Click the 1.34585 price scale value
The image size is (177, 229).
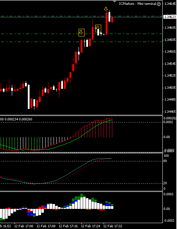point(170,40)
